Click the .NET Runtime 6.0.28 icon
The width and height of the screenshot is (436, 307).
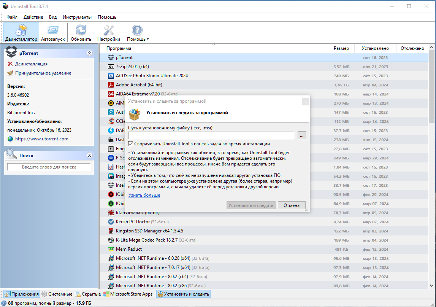coord(111,258)
